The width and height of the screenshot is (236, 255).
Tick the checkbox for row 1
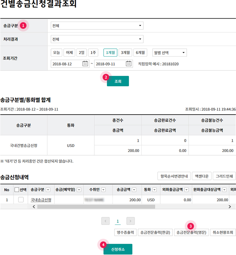coord(21,200)
